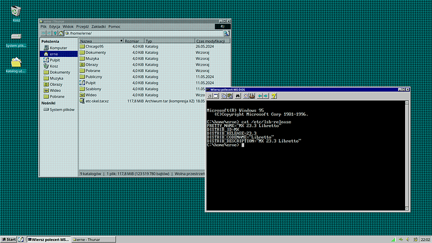The height and width of the screenshot is (243, 432).
Task: Click the network signal tray icon
Action: coord(393,239)
